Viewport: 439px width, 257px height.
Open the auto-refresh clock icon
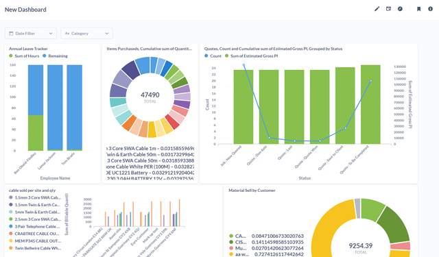[400, 9]
